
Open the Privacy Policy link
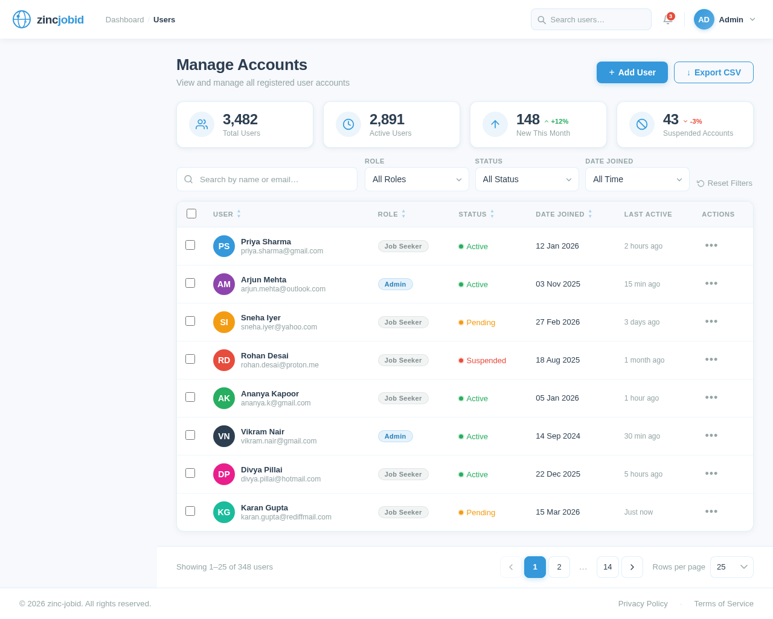click(643, 603)
